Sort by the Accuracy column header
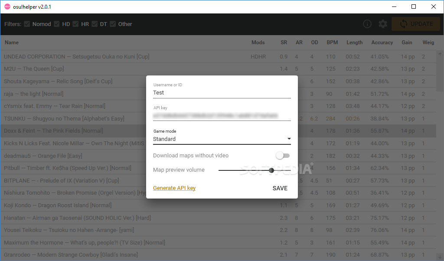Screen dimensions: 444x261 (x=382, y=42)
